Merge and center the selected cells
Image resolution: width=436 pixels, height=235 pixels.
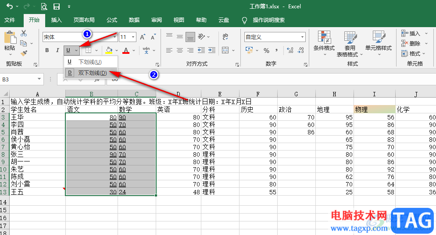(225, 50)
